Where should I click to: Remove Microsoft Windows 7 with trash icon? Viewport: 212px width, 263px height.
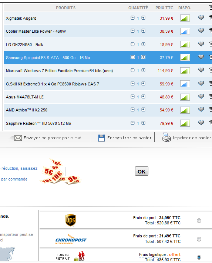point(211,70)
